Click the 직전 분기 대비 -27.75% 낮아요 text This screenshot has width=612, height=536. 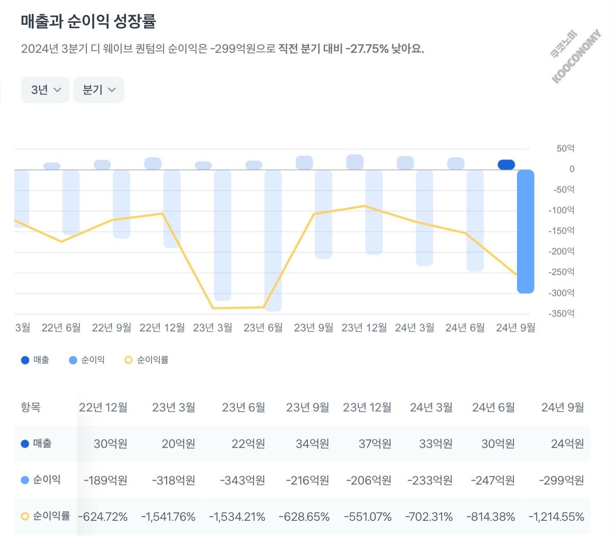tap(351, 48)
